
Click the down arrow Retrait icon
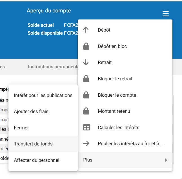[86, 62]
